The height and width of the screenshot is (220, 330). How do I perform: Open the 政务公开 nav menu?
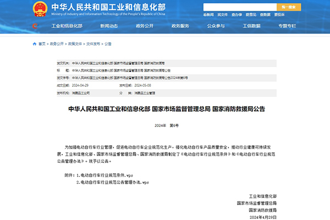coord(145,26)
